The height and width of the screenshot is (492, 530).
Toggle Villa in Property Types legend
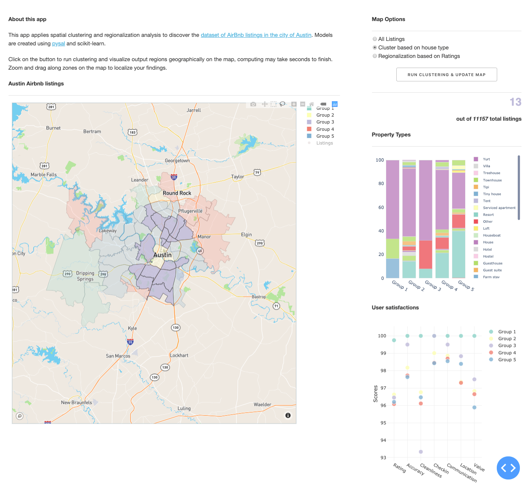pos(486,166)
